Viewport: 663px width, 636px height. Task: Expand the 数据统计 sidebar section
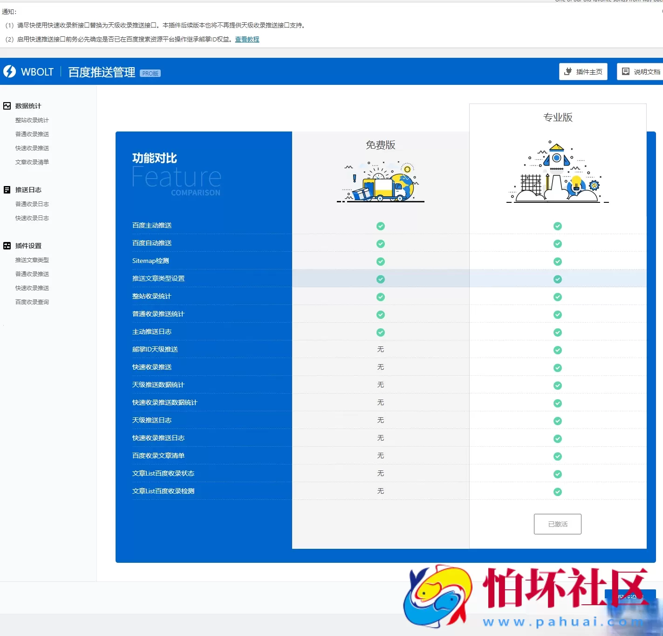[28, 106]
